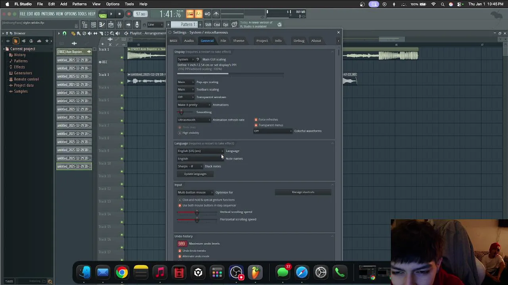Click the tempo 97.000 field
The height and width of the screenshot is (285, 508).
(x=140, y=14)
